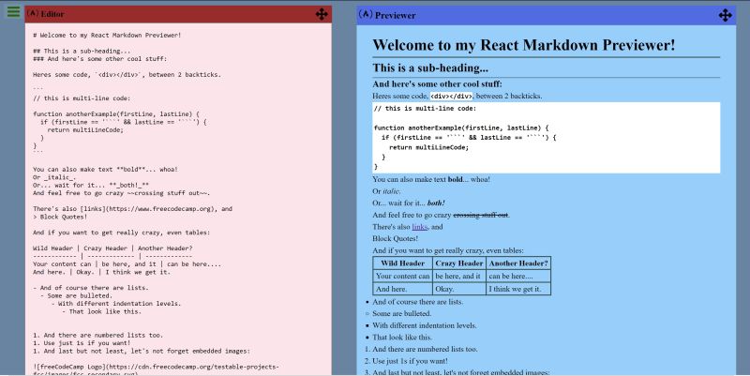Click the multi-line code block in preview

tap(547, 137)
